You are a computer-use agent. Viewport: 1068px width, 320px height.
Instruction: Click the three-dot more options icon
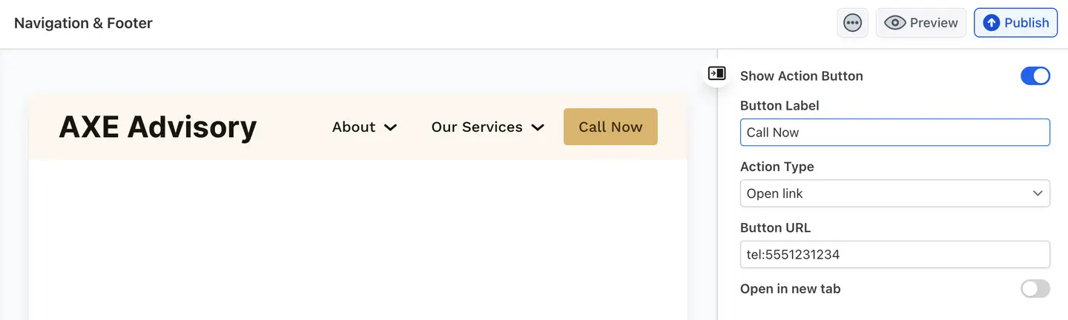[853, 23]
